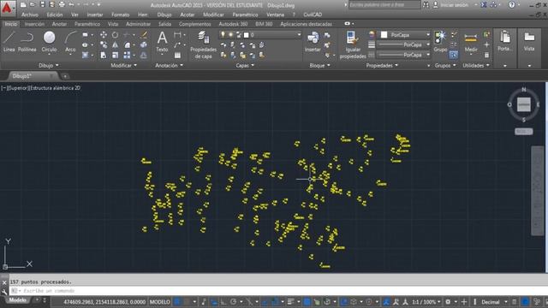Screen dimensions: 548x308
Task: Select the Círculo tool
Action: click(50, 41)
